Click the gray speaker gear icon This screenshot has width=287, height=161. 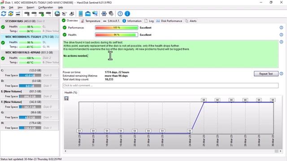pos(111,14)
